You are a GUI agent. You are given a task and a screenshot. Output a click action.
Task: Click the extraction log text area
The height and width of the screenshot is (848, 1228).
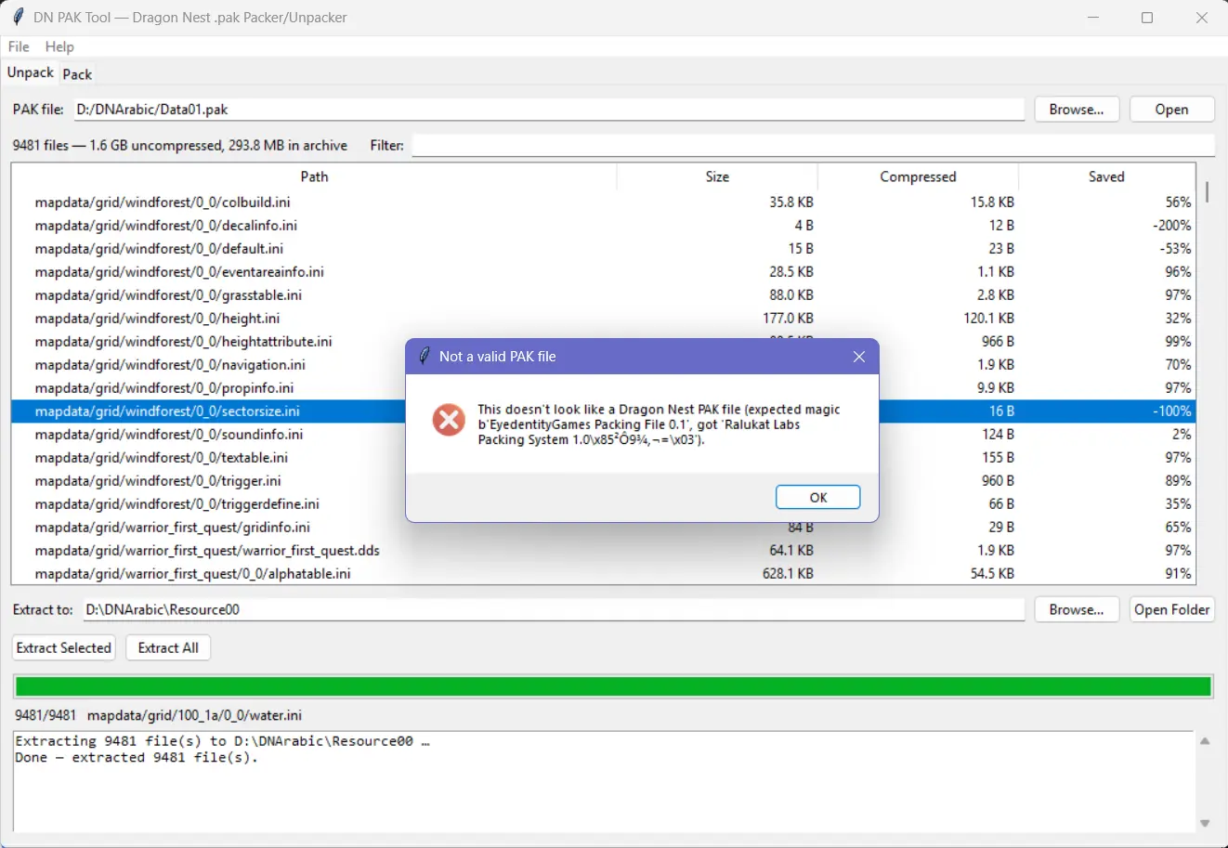click(x=603, y=782)
